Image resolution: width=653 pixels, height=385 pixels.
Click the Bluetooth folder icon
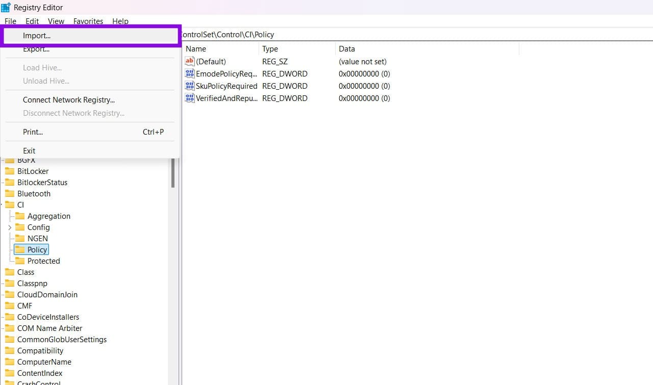(10, 193)
